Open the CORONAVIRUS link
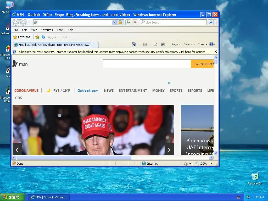This screenshot has width=268, height=201. click(26, 91)
